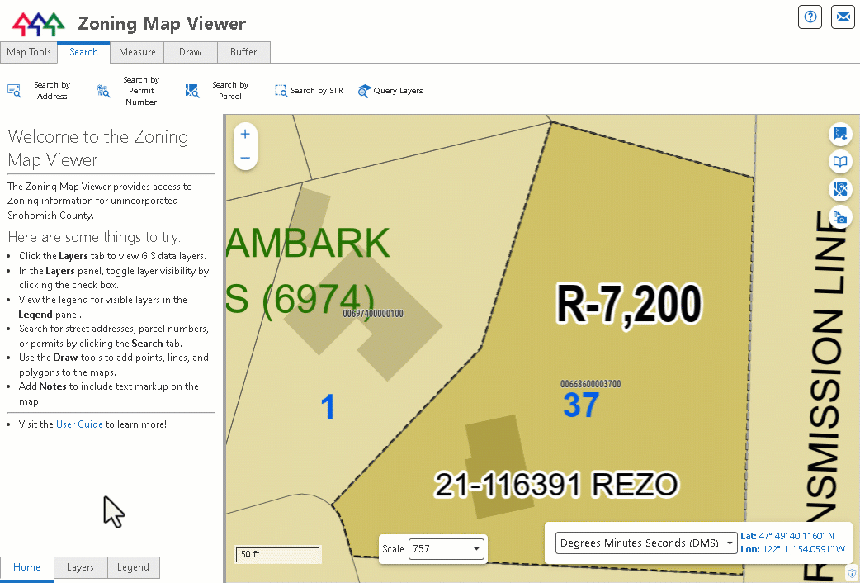Open the Query Layers tool
Viewport: 860px width, 583px height.
390,91
